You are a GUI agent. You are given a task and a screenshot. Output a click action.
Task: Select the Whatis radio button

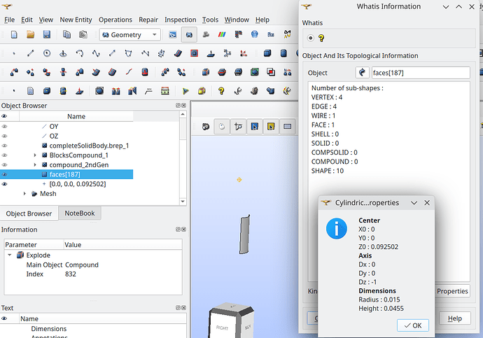[x=311, y=38]
